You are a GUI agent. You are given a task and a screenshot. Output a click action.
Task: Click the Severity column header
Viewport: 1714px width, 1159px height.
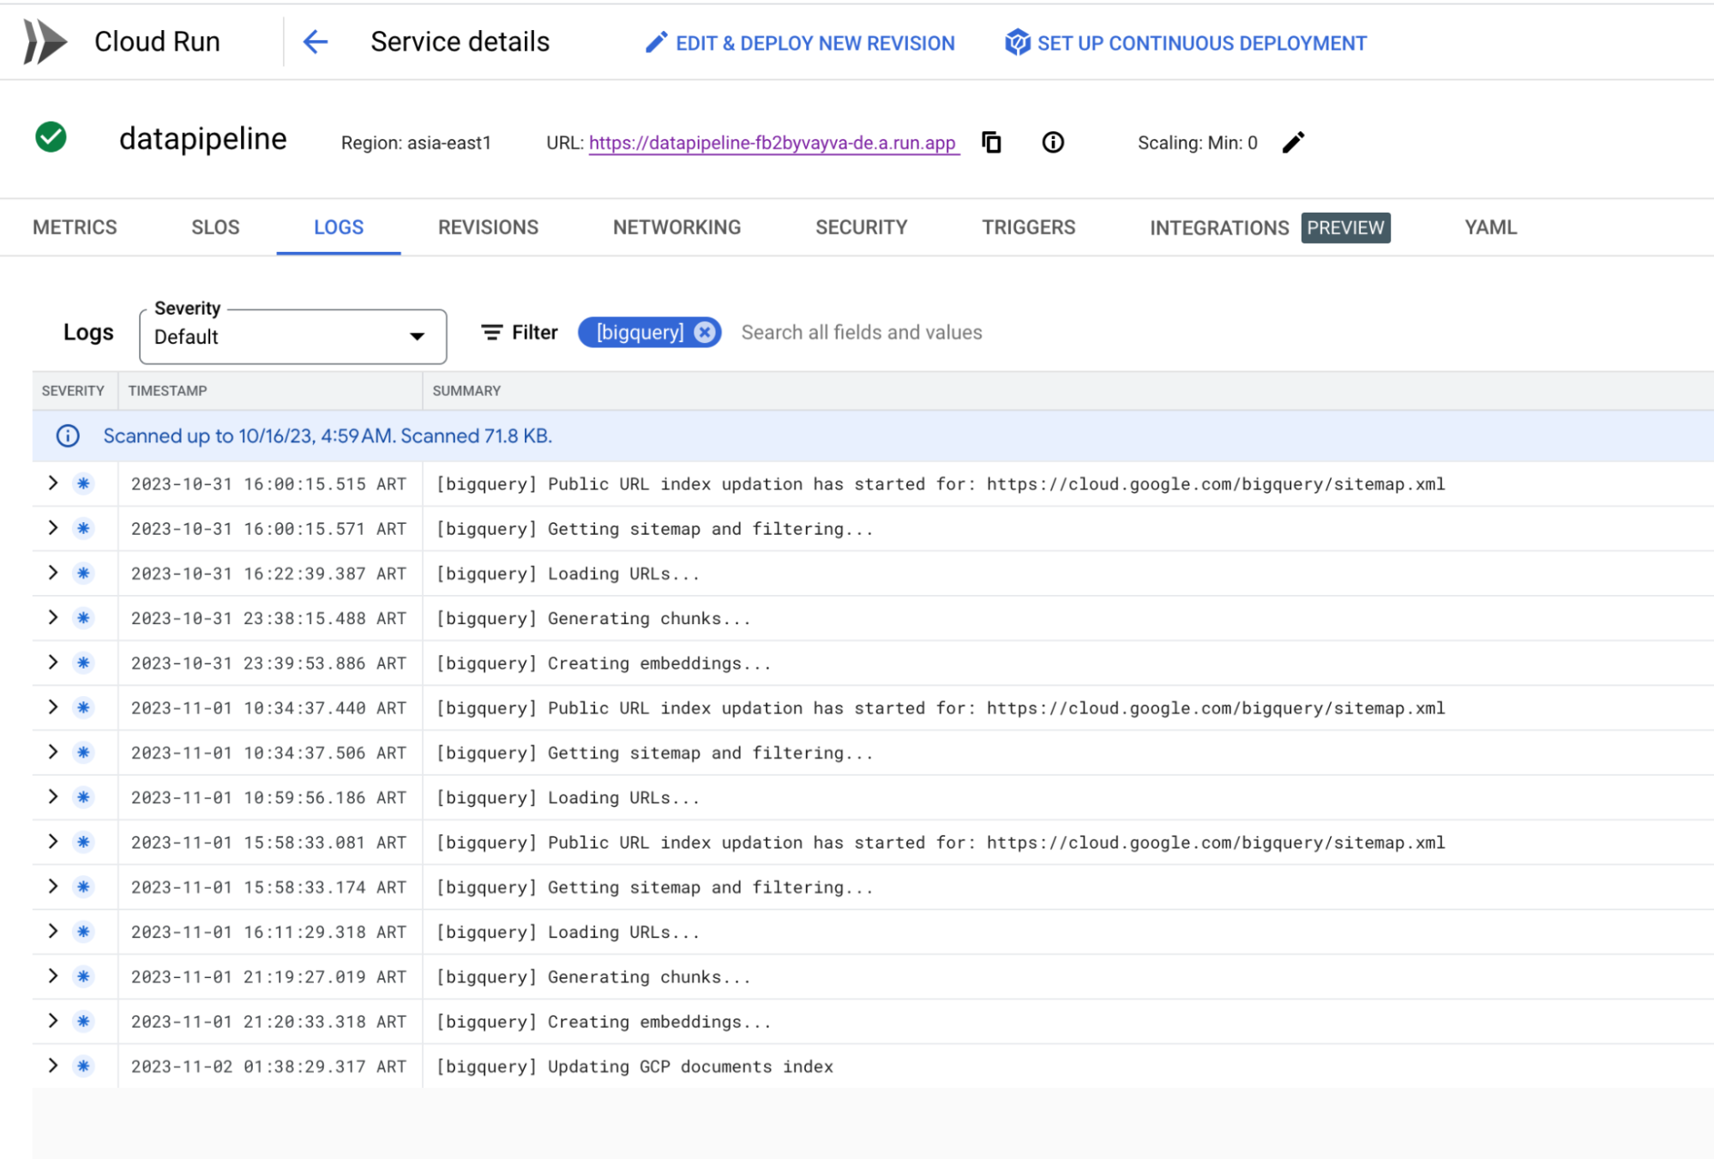click(73, 391)
